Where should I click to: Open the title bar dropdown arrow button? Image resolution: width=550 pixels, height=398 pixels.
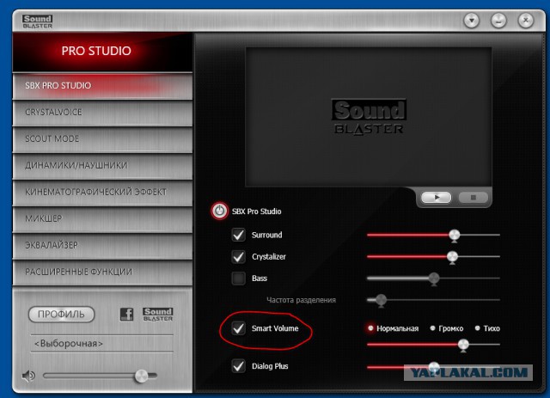[x=472, y=21]
